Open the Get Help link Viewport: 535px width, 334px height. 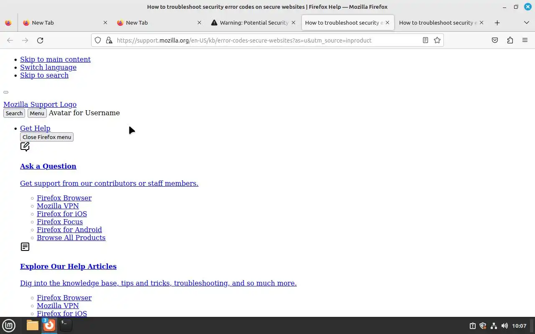(35, 128)
